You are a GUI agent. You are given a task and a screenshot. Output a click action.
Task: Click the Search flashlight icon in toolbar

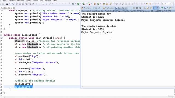(x=110, y=4)
